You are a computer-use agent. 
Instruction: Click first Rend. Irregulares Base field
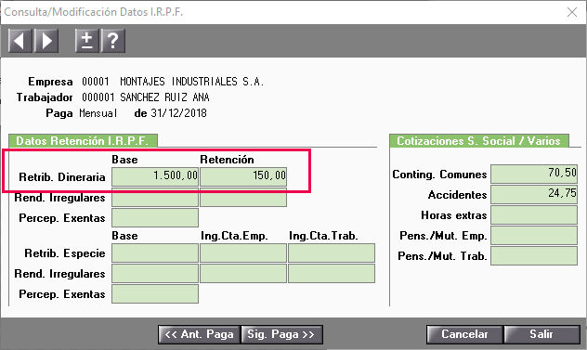[x=155, y=197]
